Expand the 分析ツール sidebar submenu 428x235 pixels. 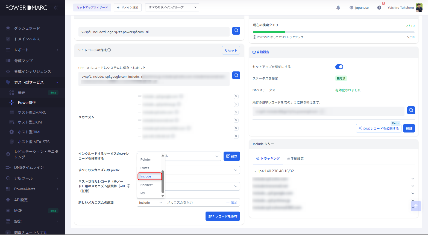(x=57, y=178)
